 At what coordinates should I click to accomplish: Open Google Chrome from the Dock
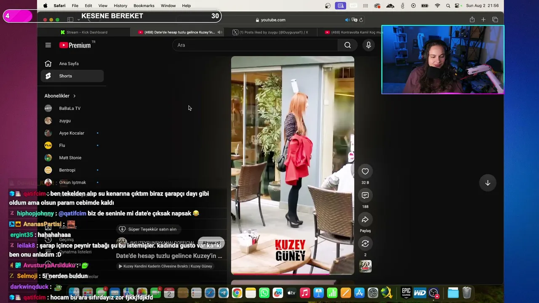pos(237,293)
